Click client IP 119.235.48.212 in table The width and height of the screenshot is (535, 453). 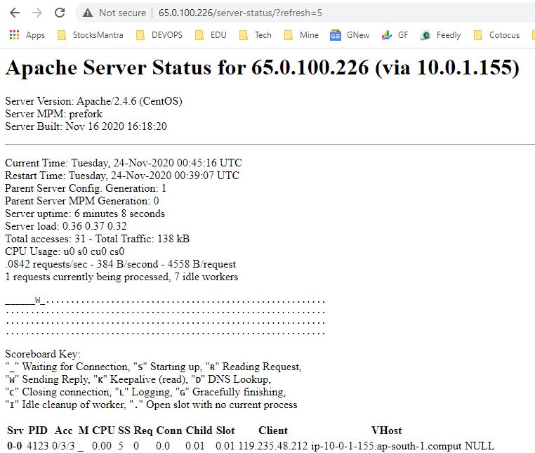click(272, 446)
